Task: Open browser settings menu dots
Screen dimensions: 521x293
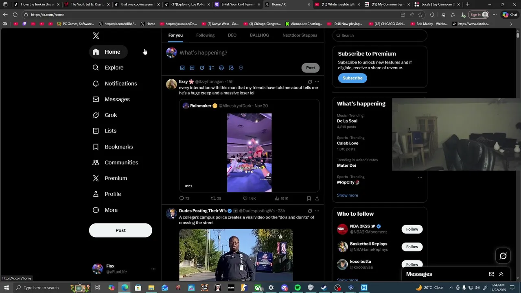Action: point(495,15)
